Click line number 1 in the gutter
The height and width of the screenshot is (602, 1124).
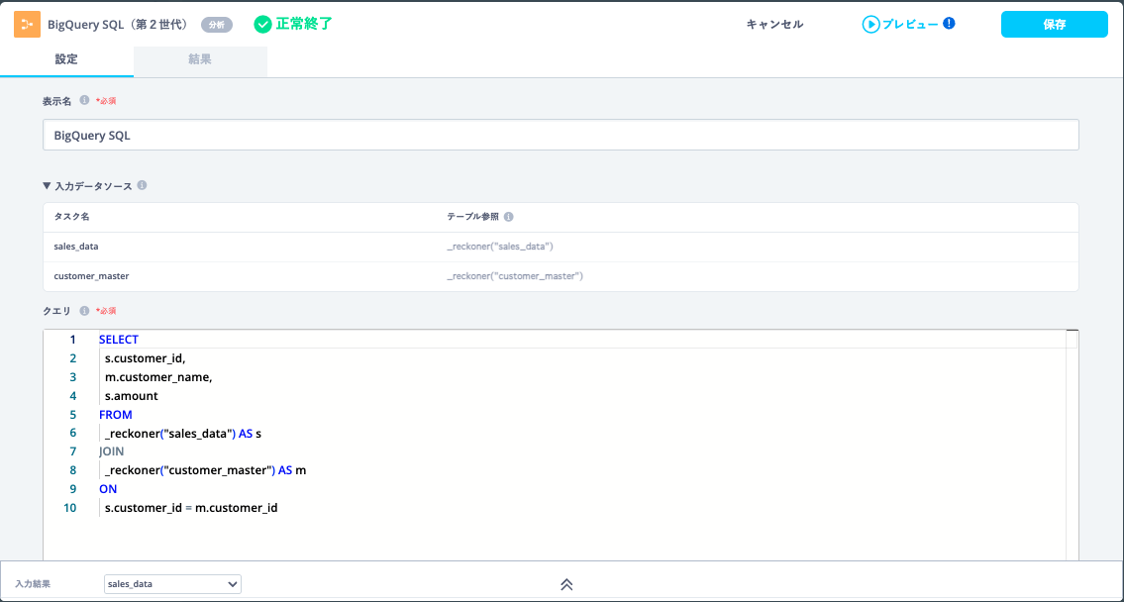tap(72, 340)
